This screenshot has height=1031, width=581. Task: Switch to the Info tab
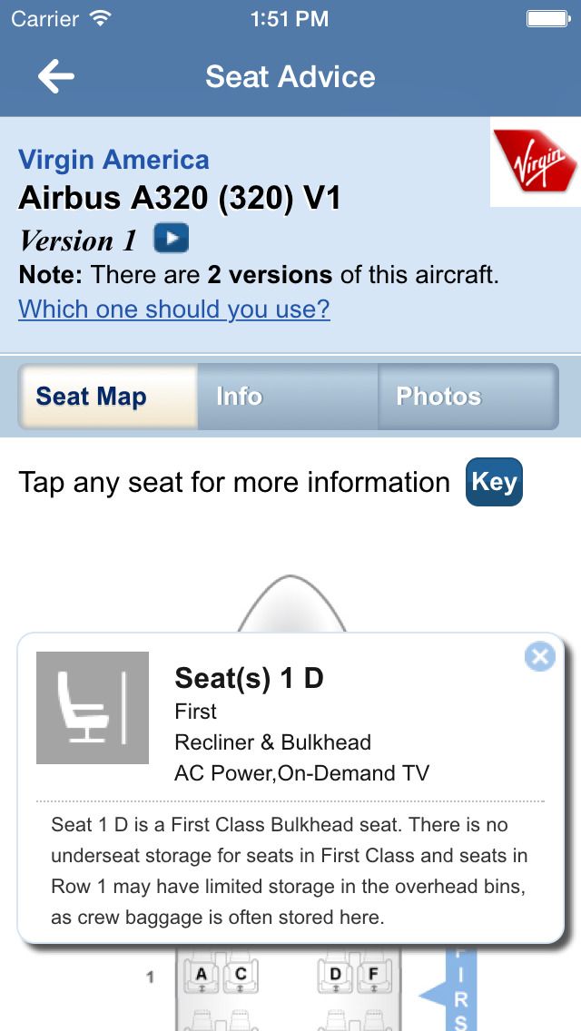[288, 397]
